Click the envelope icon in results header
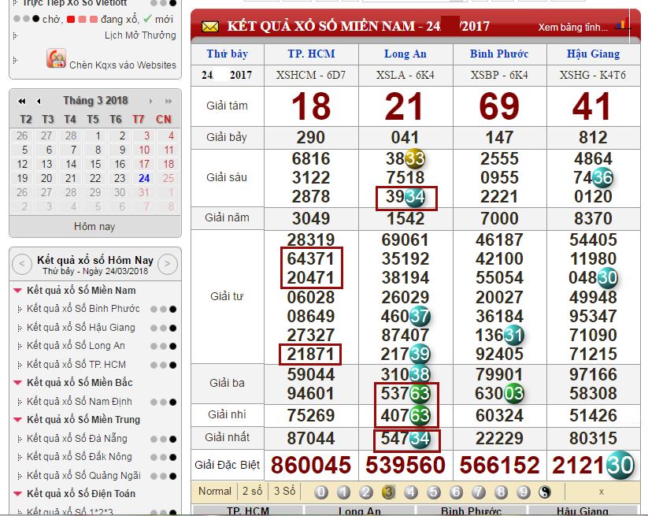 tap(210, 27)
